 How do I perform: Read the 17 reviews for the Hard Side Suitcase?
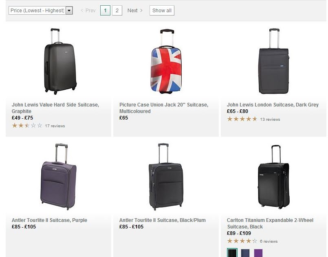[x=55, y=126]
